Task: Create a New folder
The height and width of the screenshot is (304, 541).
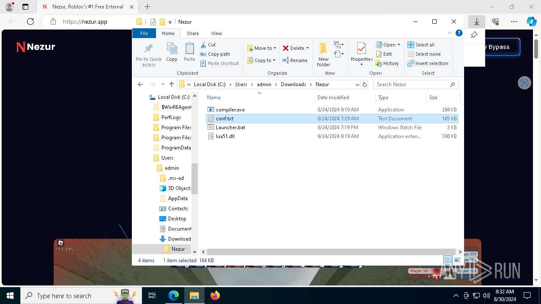Action: (323, 54)
